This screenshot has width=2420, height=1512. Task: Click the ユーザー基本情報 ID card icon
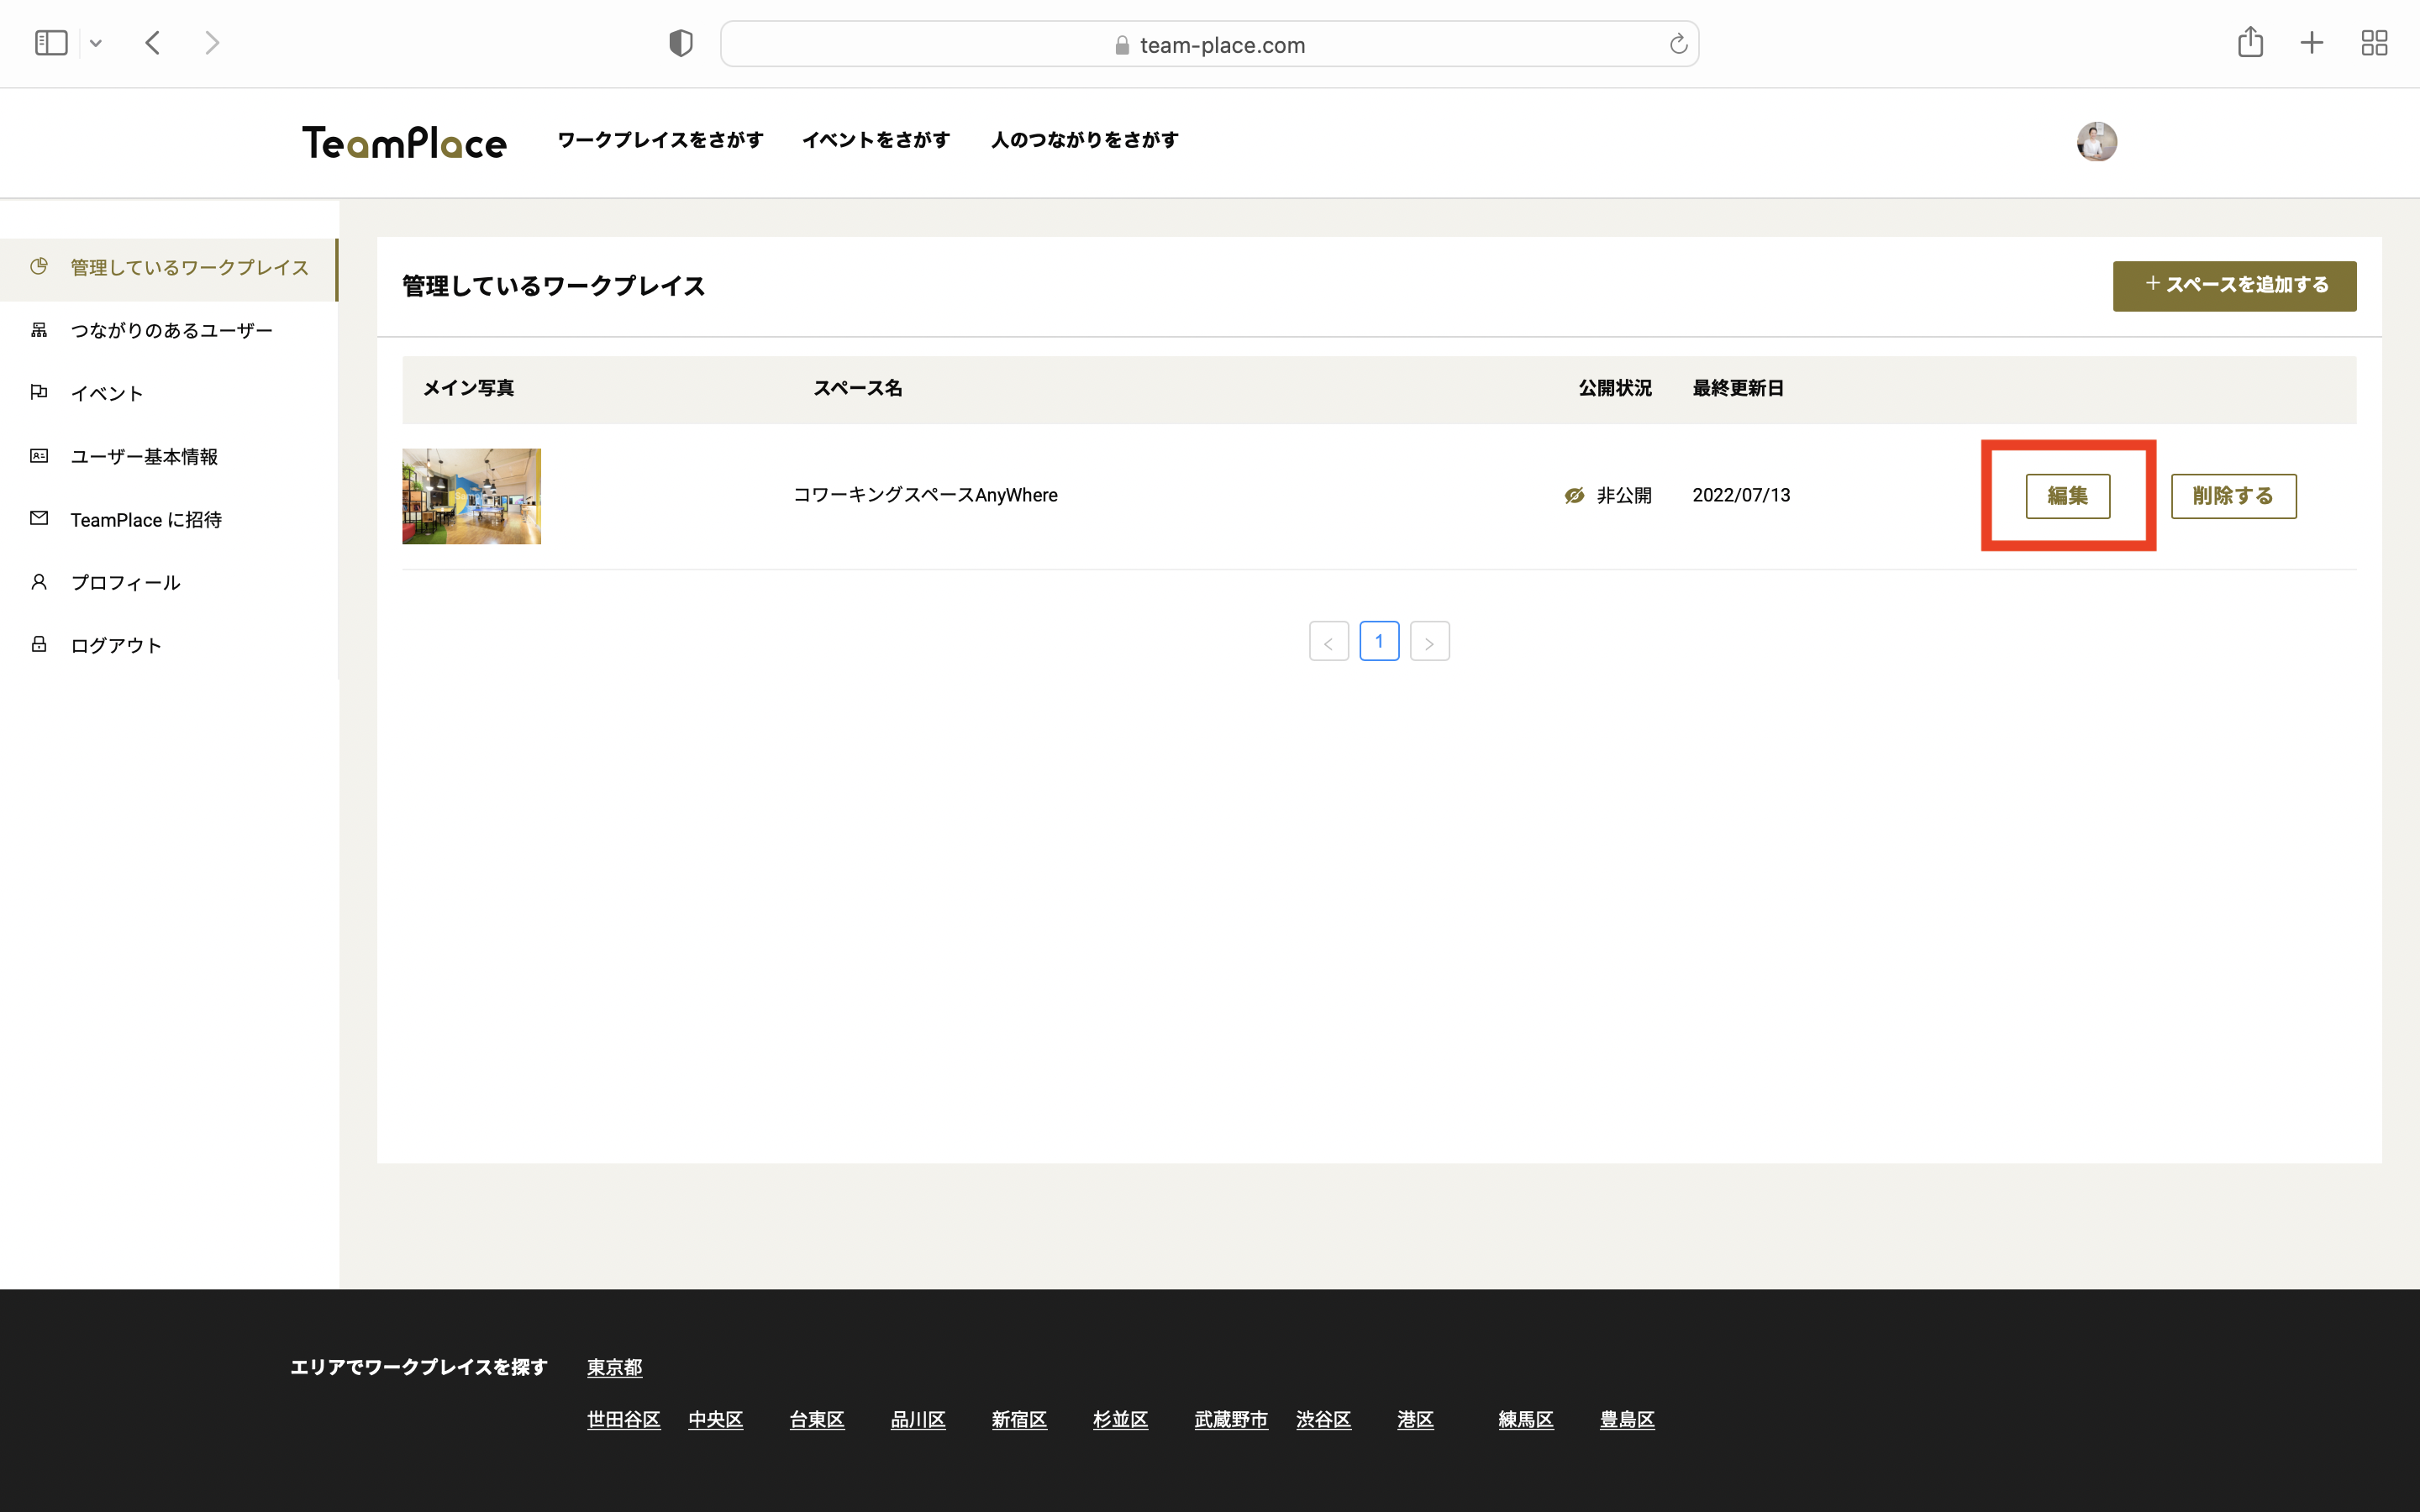point(39,456)
